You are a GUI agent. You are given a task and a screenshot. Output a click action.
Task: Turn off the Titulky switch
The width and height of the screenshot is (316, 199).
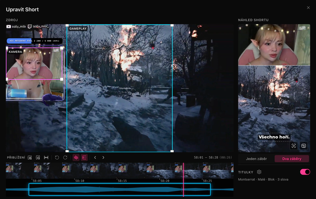(x=305, y=172)
